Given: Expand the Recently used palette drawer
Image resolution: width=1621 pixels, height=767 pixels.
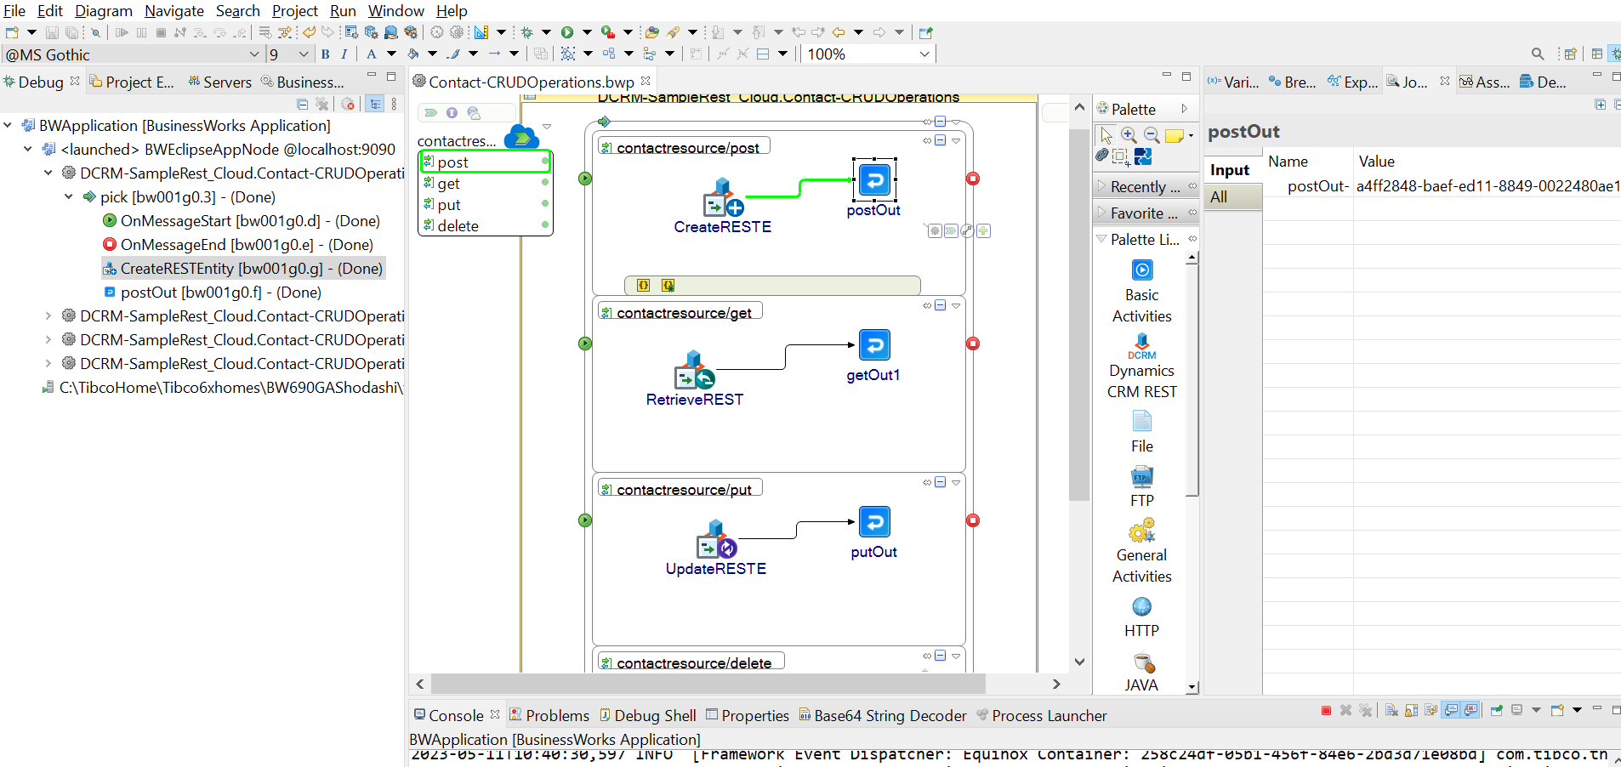Looking at the screenshot, I should (x=1145, y=186).
